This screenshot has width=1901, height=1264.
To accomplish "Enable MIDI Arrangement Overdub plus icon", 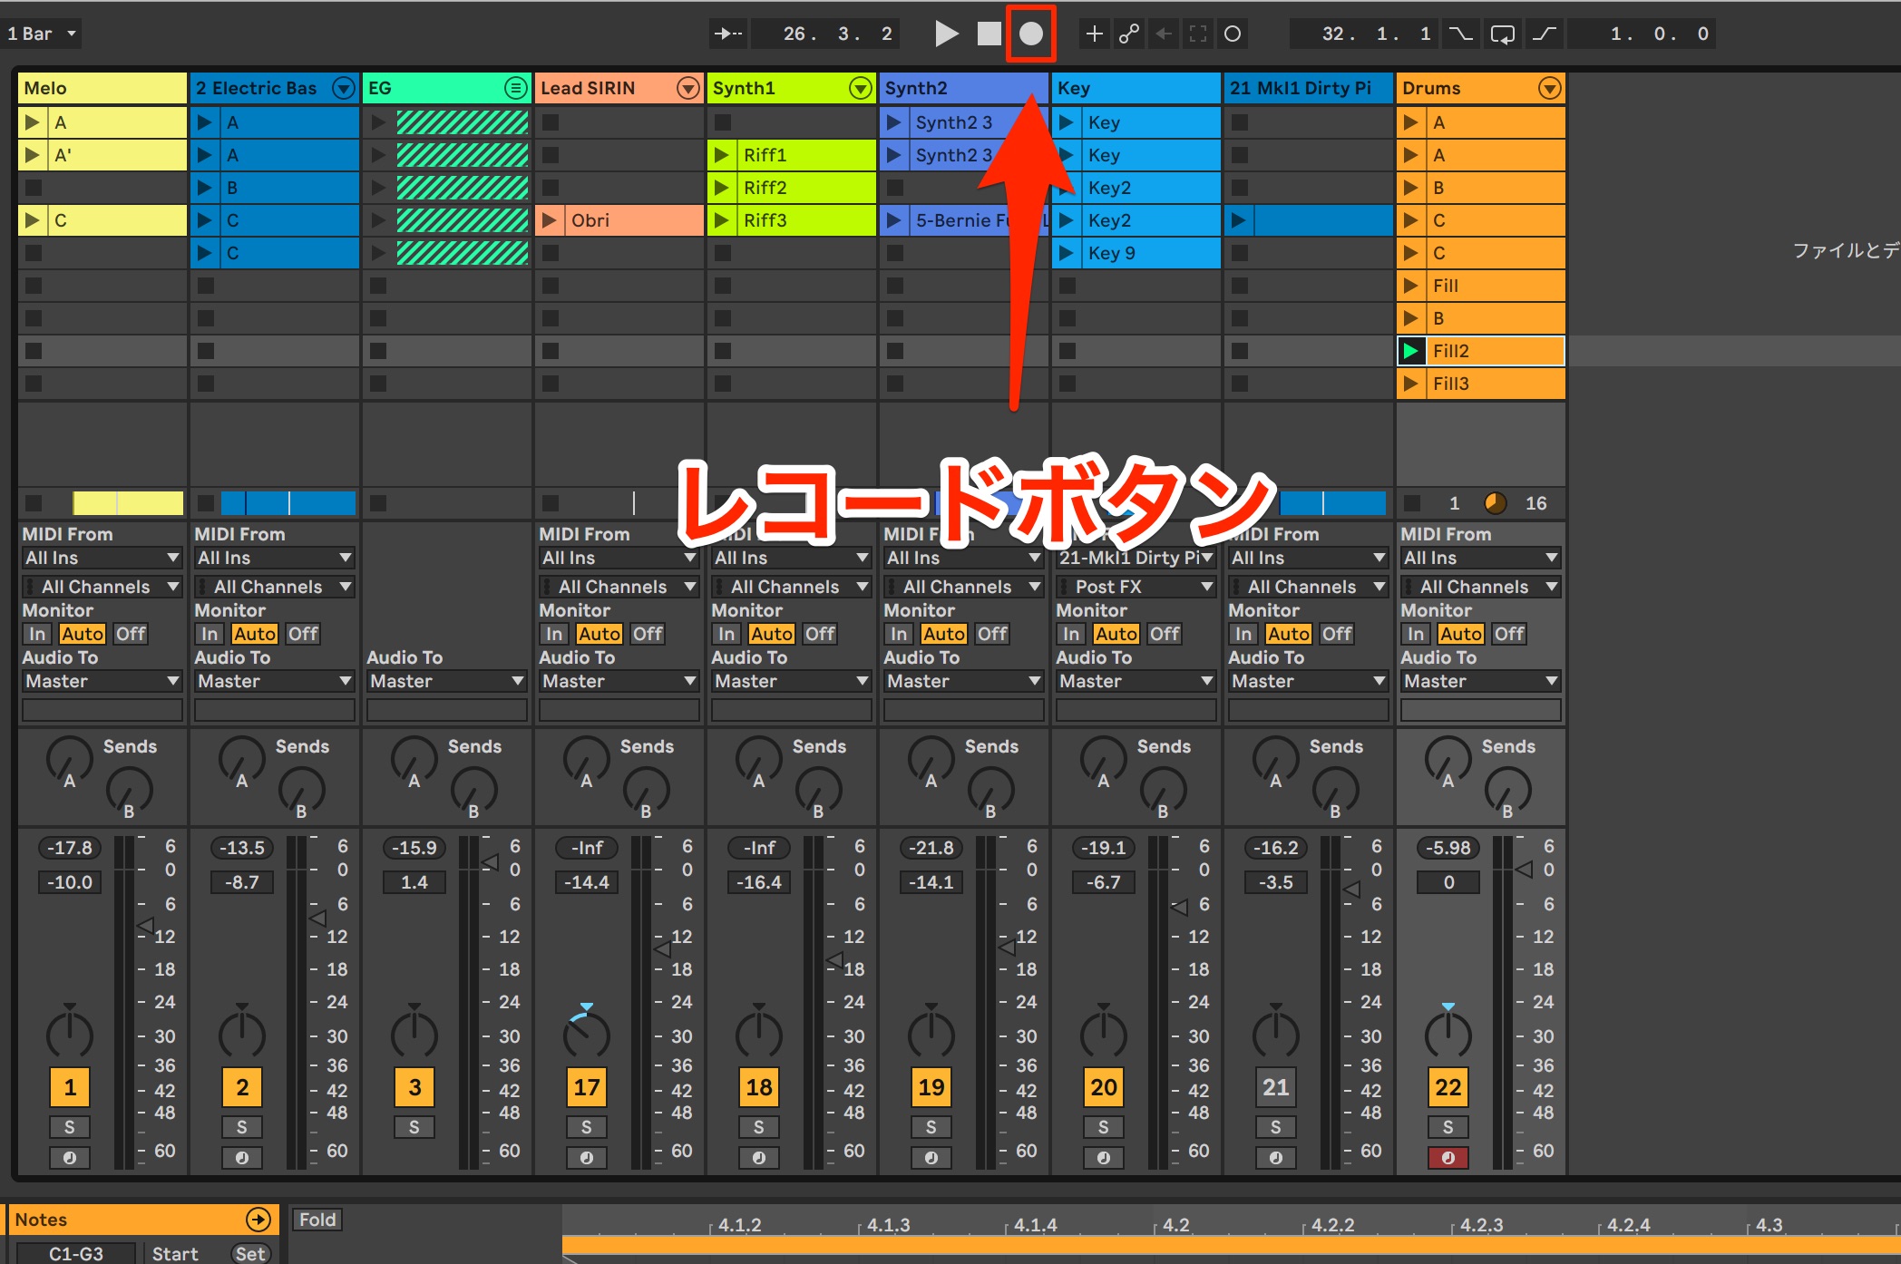I will (1095, 34).
